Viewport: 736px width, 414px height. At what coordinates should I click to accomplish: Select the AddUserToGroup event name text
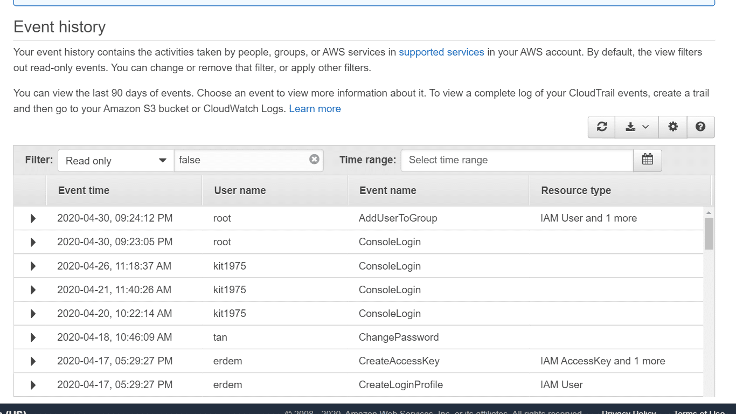(398, 218)
